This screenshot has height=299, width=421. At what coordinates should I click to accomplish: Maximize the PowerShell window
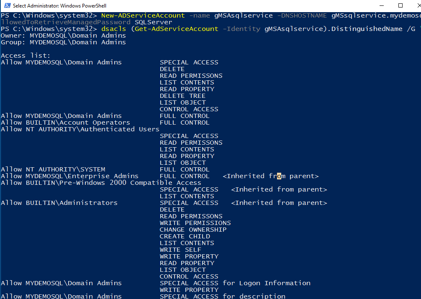coord(400,6)
